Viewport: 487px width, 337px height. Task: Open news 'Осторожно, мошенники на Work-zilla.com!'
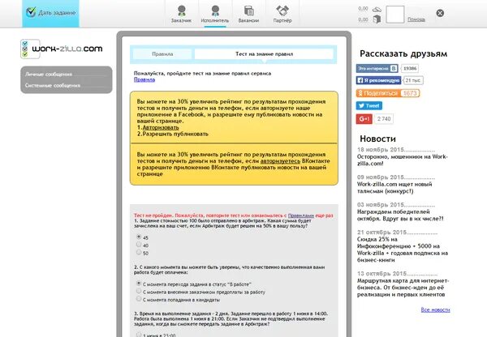pyautogui.click(x=403, y=160)
